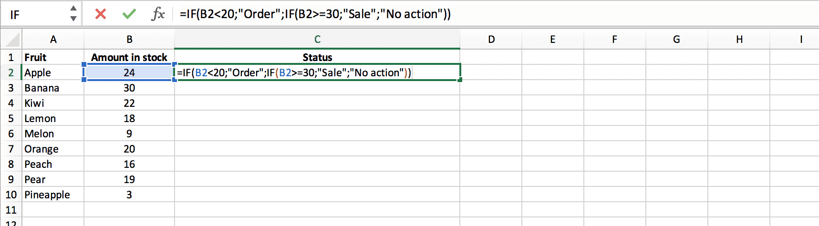The width and height of the screenshot is (819, 226).
Task: Select the cell containing Fruit
Action: (x=53, y=57)
